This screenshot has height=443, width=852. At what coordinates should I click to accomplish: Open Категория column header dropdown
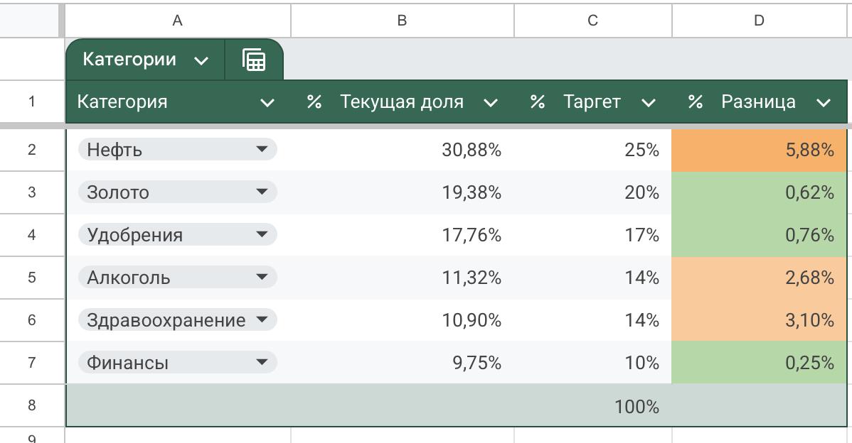(267, 103)
